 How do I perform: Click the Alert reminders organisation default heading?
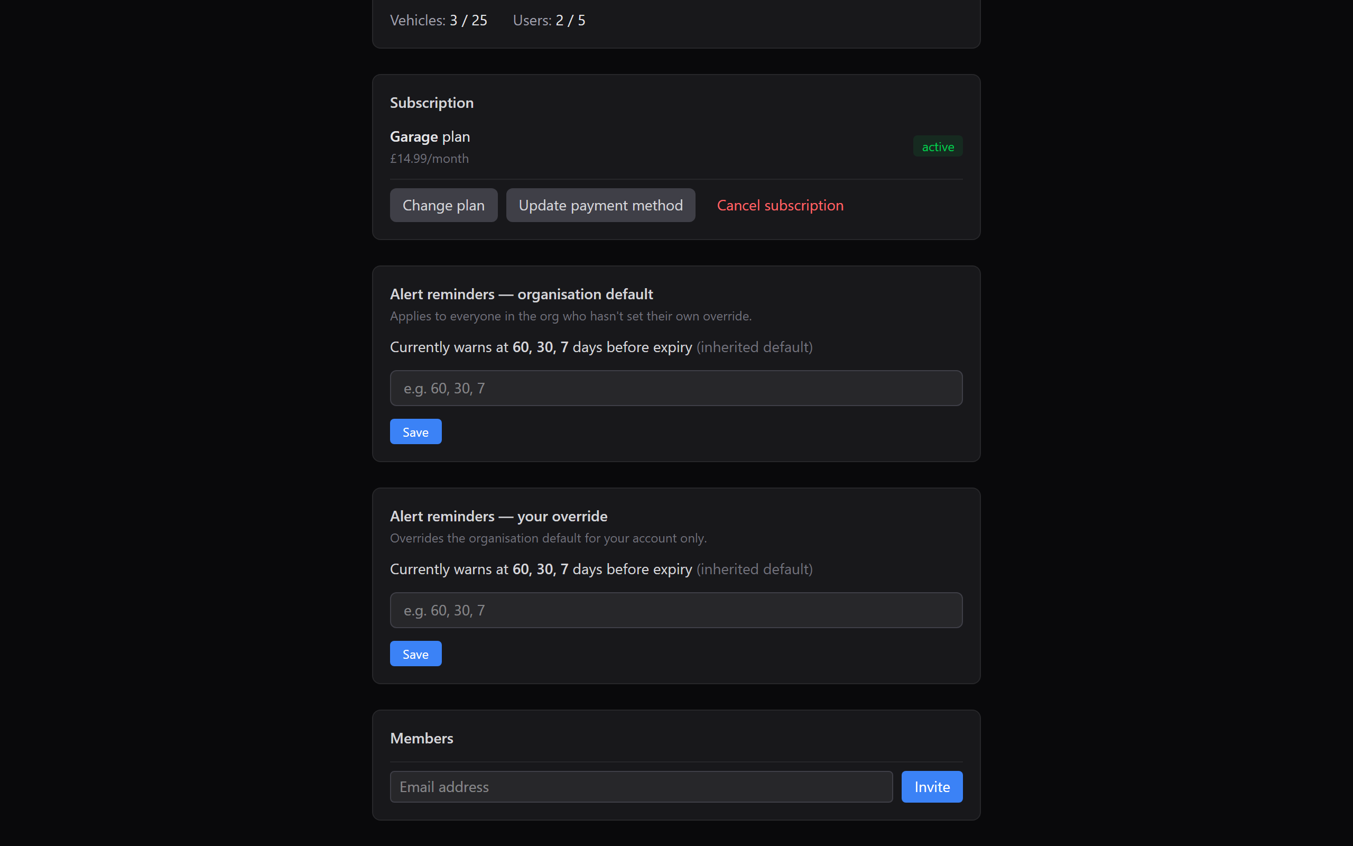(521, 294)
